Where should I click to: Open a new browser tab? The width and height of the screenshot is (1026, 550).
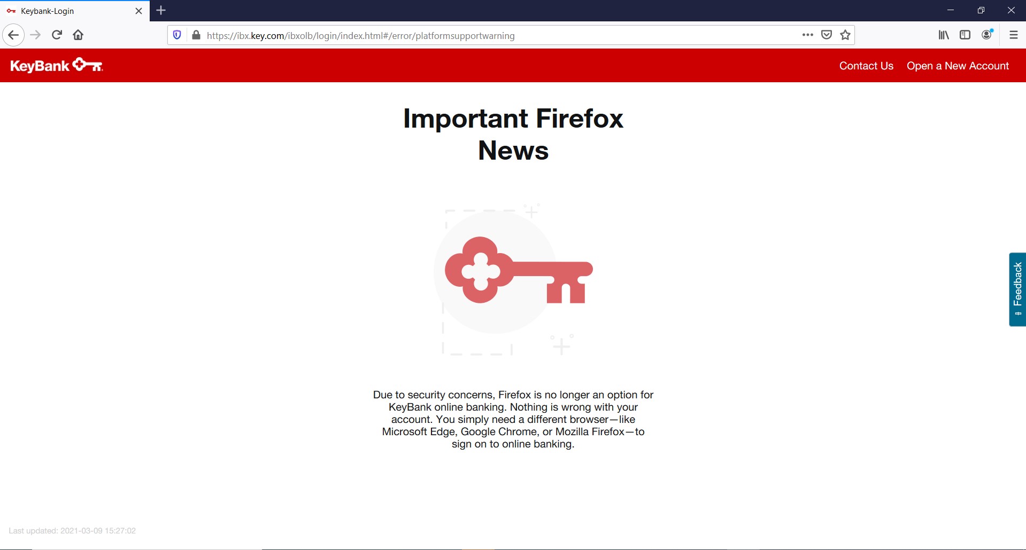161,10
